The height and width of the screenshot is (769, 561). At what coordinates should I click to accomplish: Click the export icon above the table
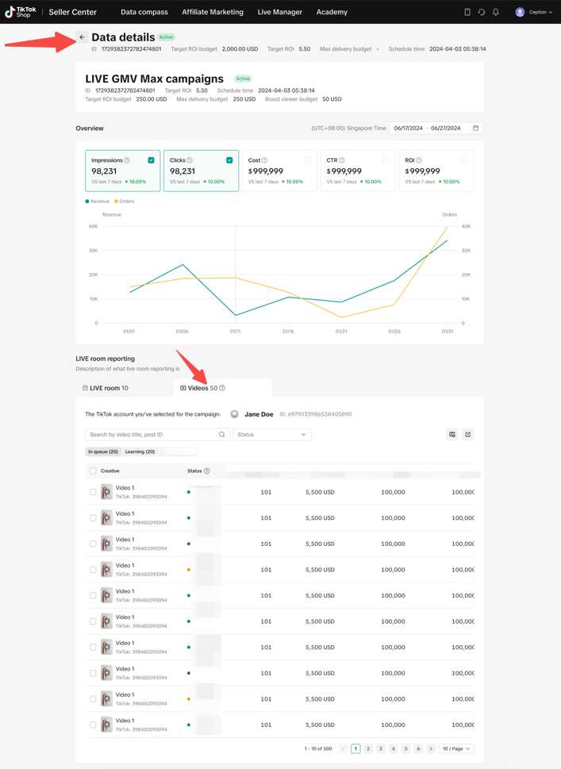click(x=467, y=435)
